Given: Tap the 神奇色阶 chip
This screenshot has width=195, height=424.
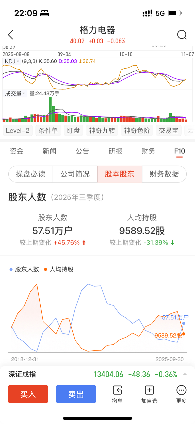Looking at the screenshot, I should (137, 131).
